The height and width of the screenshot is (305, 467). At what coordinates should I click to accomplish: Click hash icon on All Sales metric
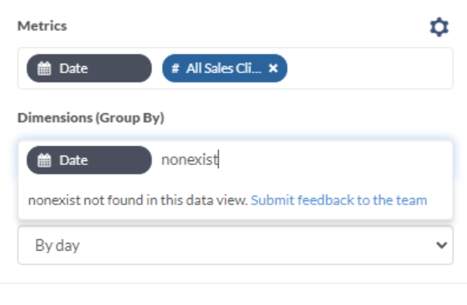pos(175,68)
